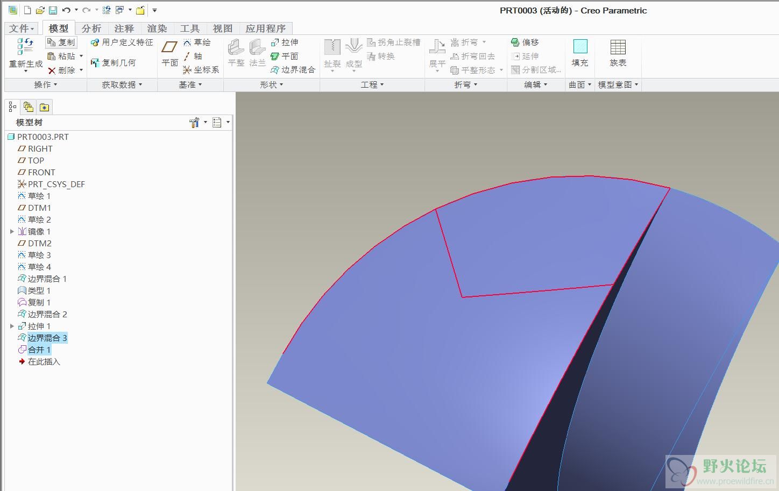The height and width of the screenshot is (491, 779).
Task: Select the model tree navigator tab
Action: (13, 107)
